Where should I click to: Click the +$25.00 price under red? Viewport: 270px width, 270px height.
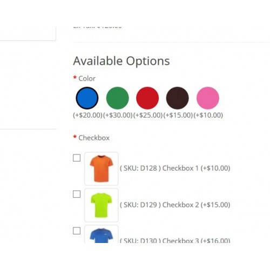click(x=148, y=115)
